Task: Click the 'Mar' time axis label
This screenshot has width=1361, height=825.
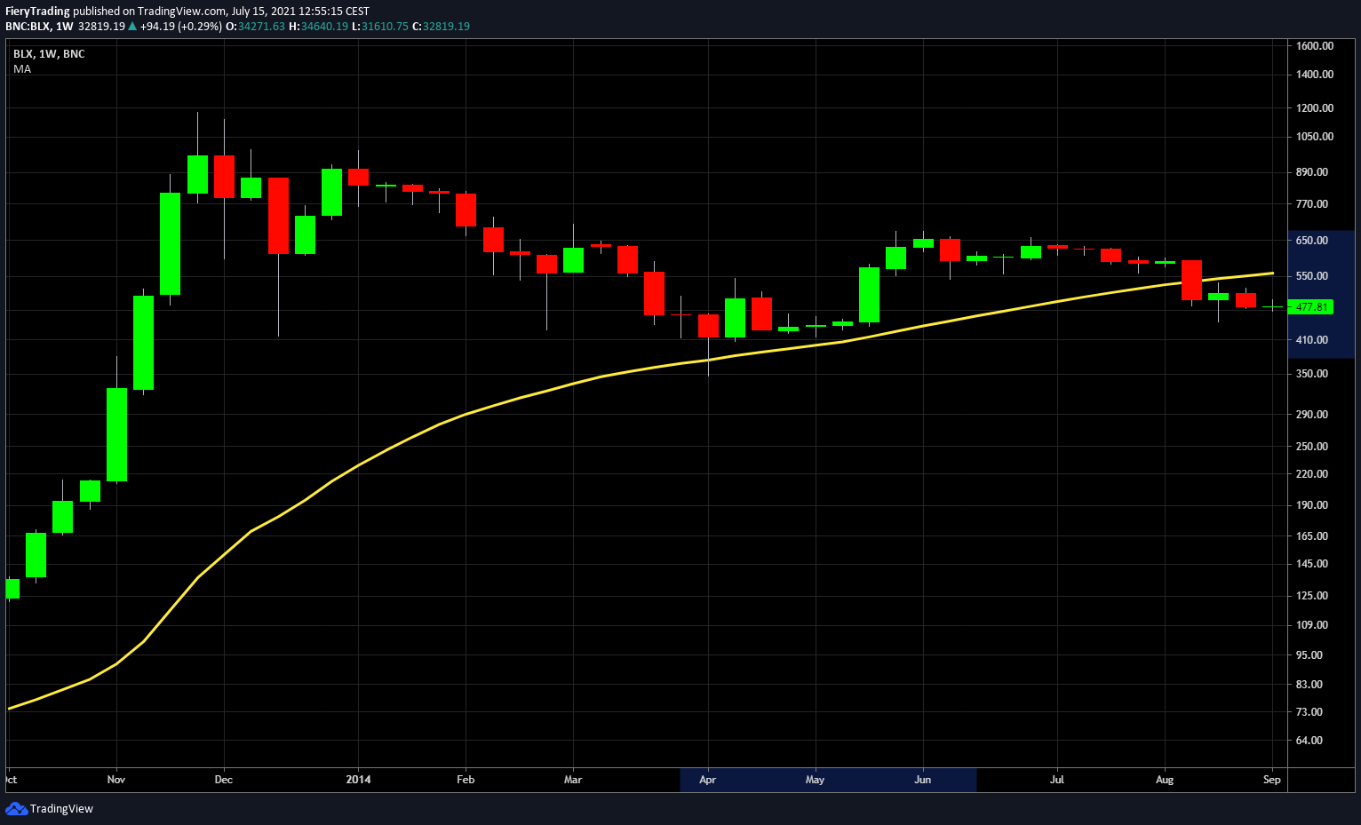Action: tap(573, 780)
